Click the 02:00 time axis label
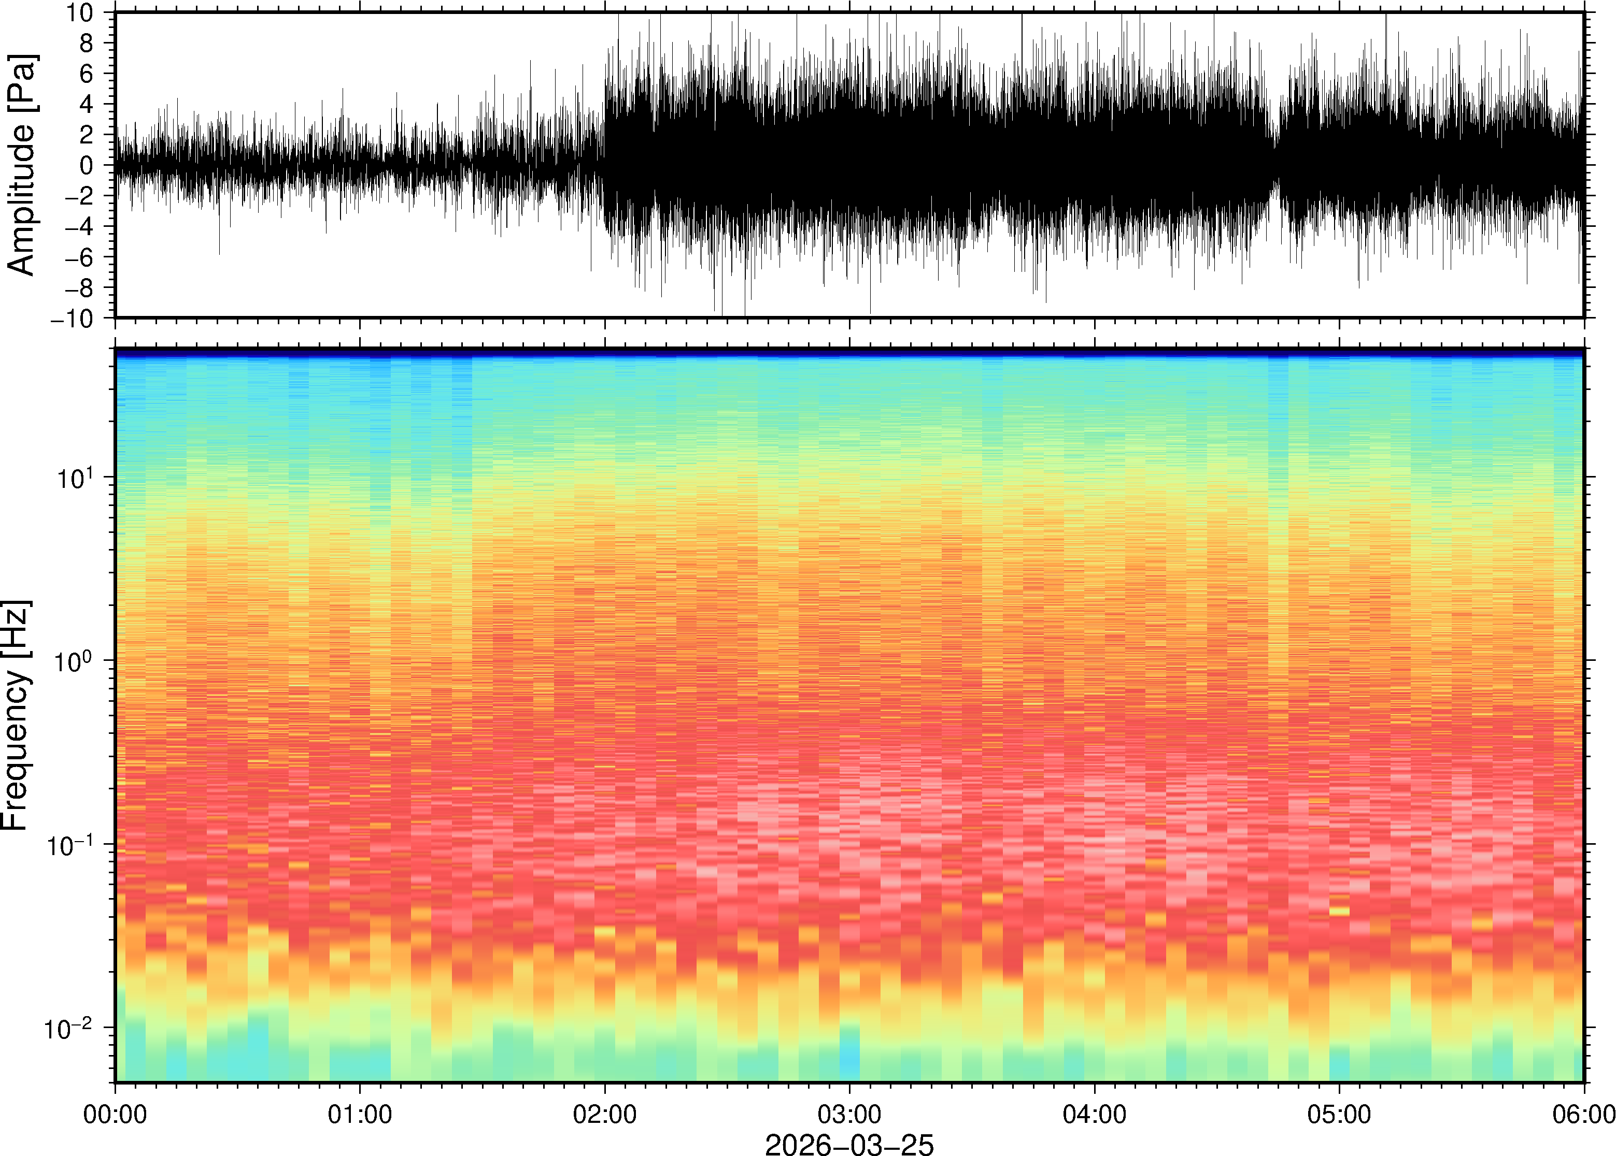Image resolution: width=1616 pixels, height=1156 pixels. 605,1114
